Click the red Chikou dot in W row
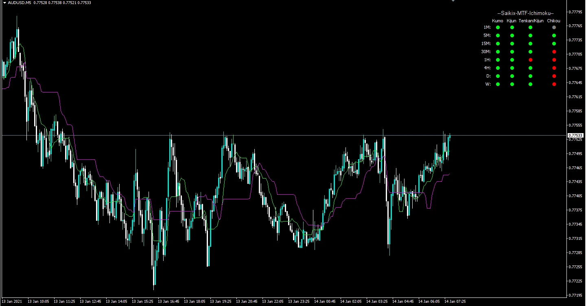Screen dimensions: 586x306 click(554, 84)
